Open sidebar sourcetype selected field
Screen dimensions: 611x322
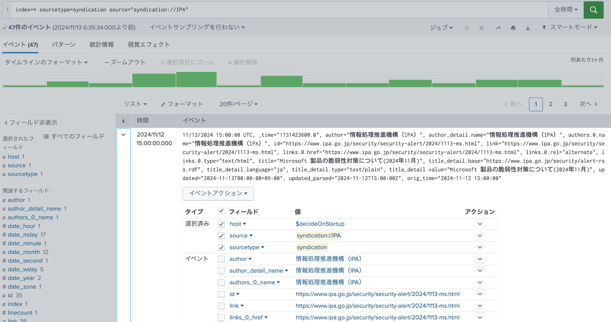23,174
